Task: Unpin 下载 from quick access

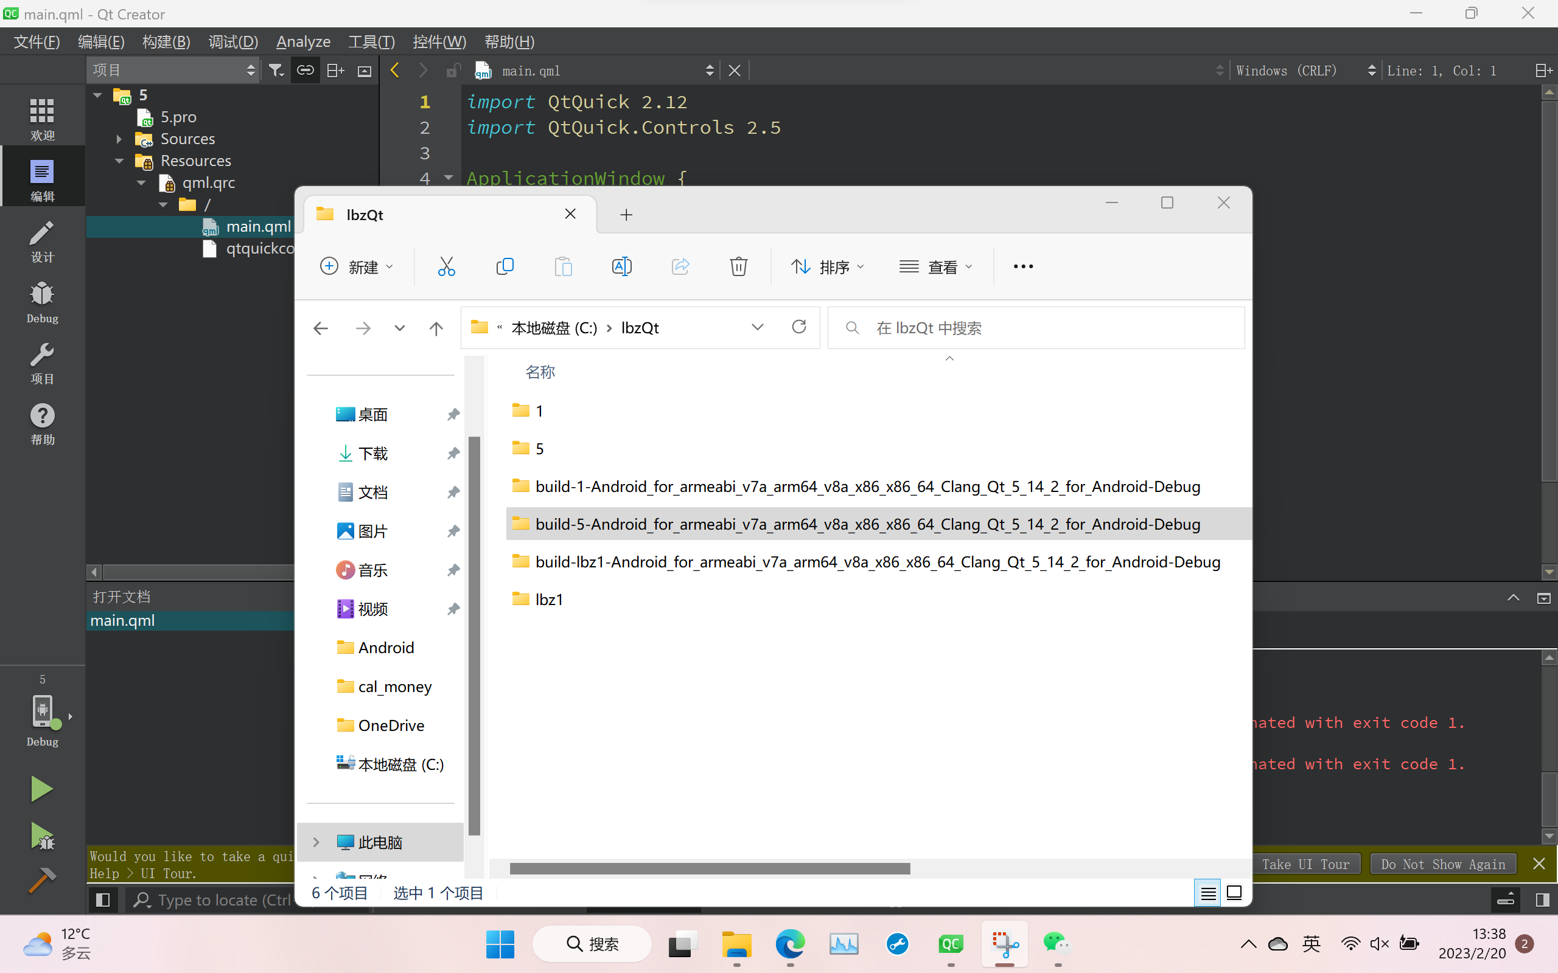Action: click(x=453, y=453)
